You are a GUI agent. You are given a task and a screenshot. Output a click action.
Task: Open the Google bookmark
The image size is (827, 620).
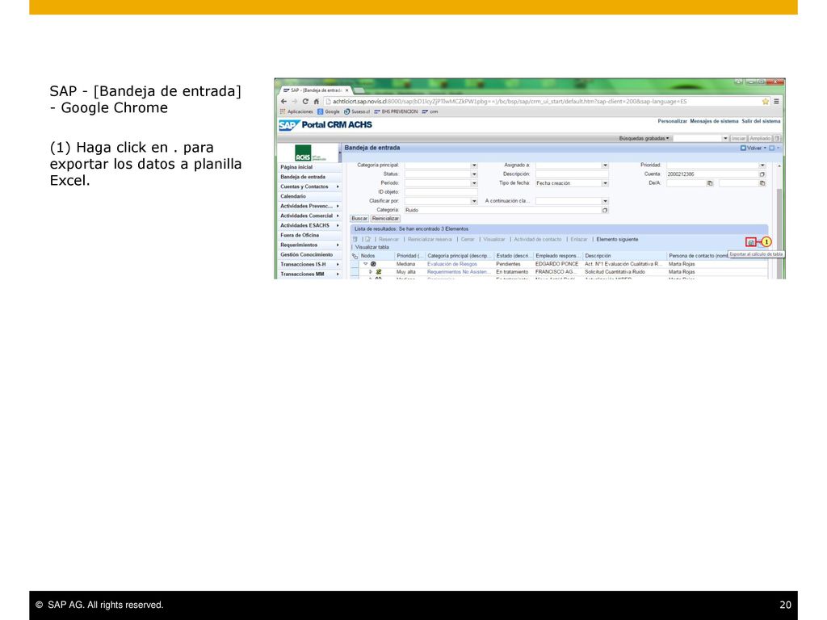(x=329, y=111)
